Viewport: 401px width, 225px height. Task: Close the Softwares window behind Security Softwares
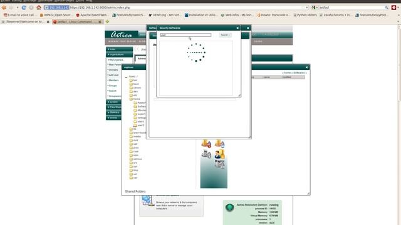(248, 27)
